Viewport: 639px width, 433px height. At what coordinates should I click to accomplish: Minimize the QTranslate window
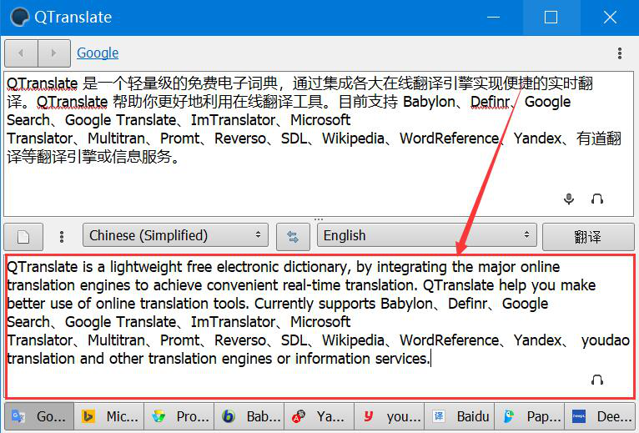[x=493, y=18]
